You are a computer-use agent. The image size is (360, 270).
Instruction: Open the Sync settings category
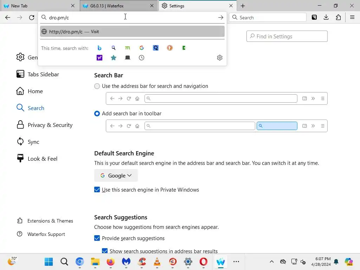click(x=27, y=142)
